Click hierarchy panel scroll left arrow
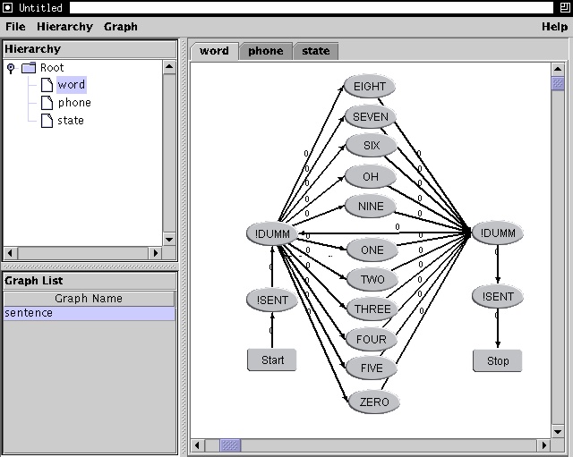 pyautogui.click(x=10, y=252)
